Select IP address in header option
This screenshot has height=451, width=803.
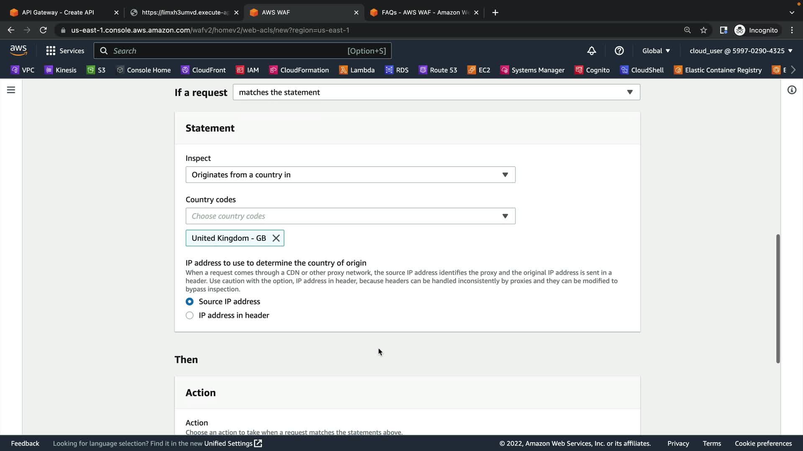(189, 315)
